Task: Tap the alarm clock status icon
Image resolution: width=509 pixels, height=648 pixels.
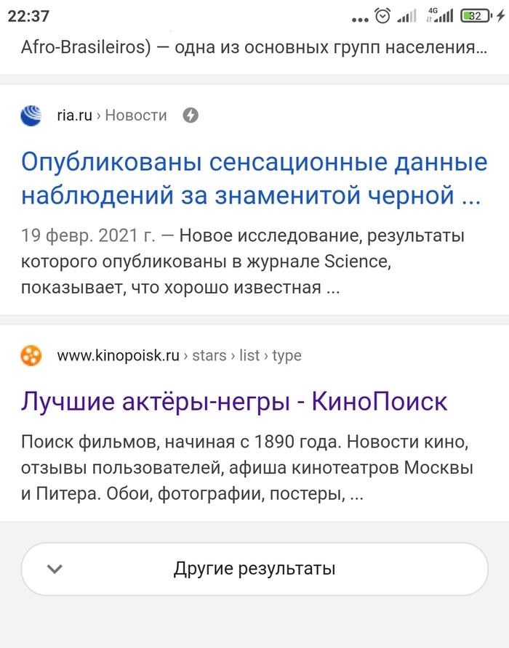Action: (x=382, y=15)
